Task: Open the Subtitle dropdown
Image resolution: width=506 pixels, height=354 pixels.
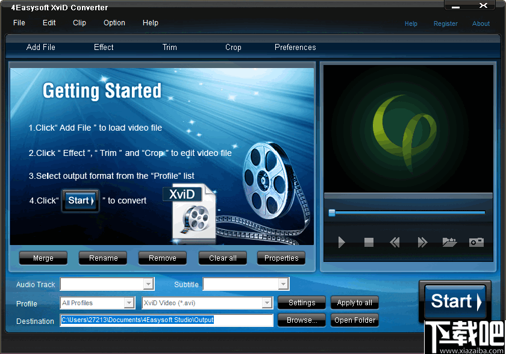Action: tap(283, 284)
